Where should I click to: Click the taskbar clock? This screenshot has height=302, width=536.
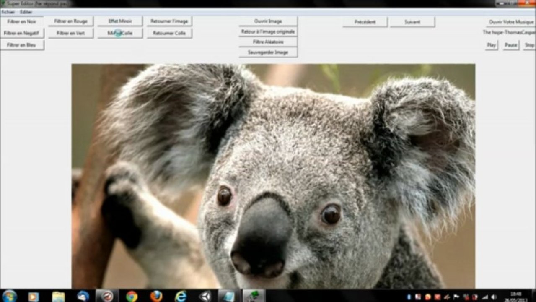[516, 297]
